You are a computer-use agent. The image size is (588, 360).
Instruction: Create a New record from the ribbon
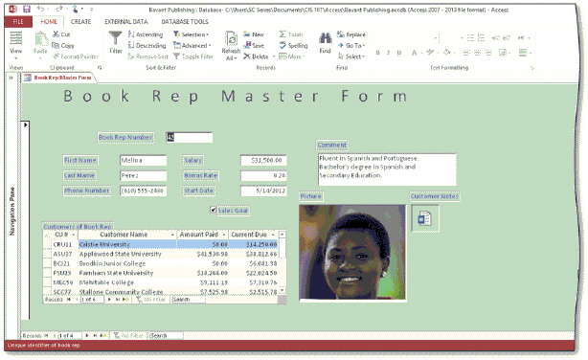click(x=254, y=34)
